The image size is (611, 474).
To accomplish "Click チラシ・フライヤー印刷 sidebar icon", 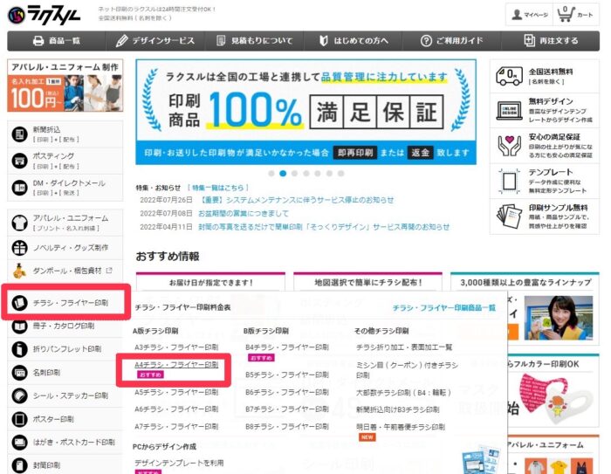I will click(19, 303).
